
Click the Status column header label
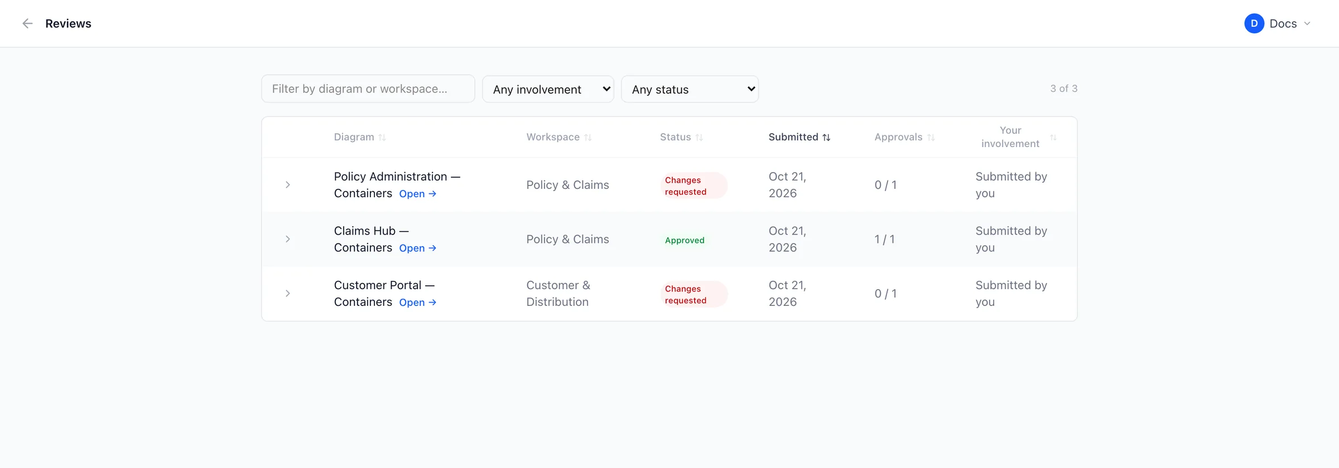(675, 137)
